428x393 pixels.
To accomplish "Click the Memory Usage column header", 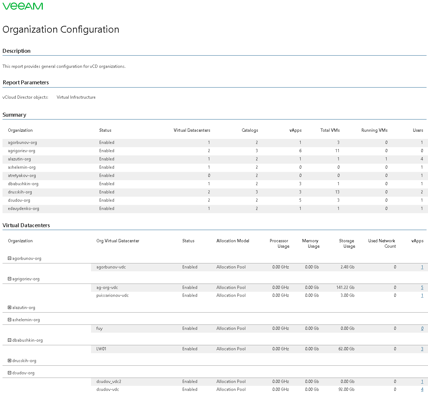I will point(311,243).
